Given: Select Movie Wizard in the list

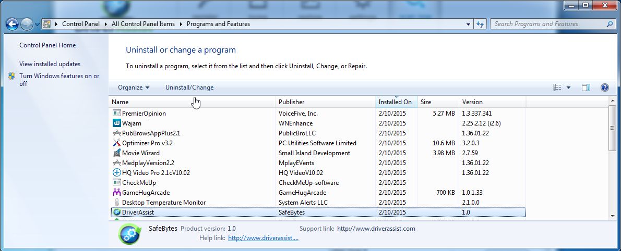Looking at the screenshot, I should (x=141, y=153).
